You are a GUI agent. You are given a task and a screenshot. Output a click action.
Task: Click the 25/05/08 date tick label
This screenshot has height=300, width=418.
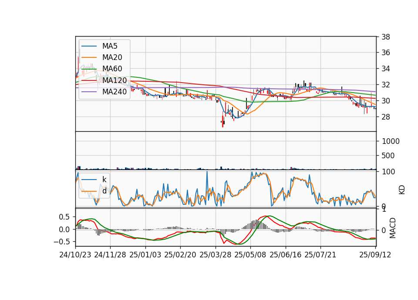coord(250,255)
